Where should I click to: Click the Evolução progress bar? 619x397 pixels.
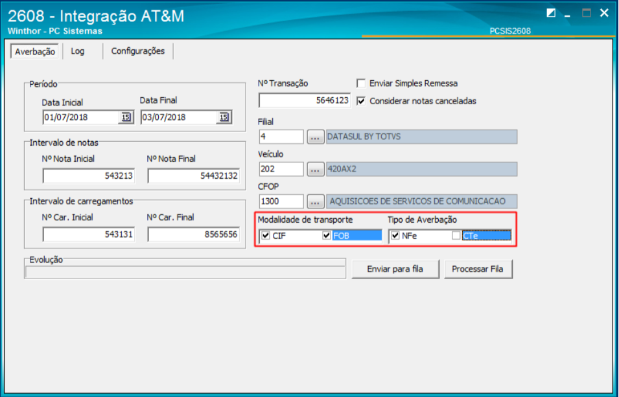(185, 272)
